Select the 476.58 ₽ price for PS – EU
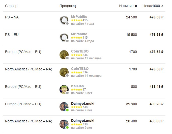Screen dimensions: 172x134 (x=156, y=35)
